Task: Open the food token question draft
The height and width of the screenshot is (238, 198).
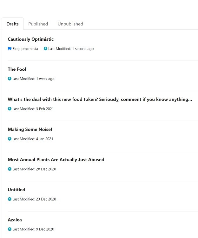Action: tap(100, 99)
